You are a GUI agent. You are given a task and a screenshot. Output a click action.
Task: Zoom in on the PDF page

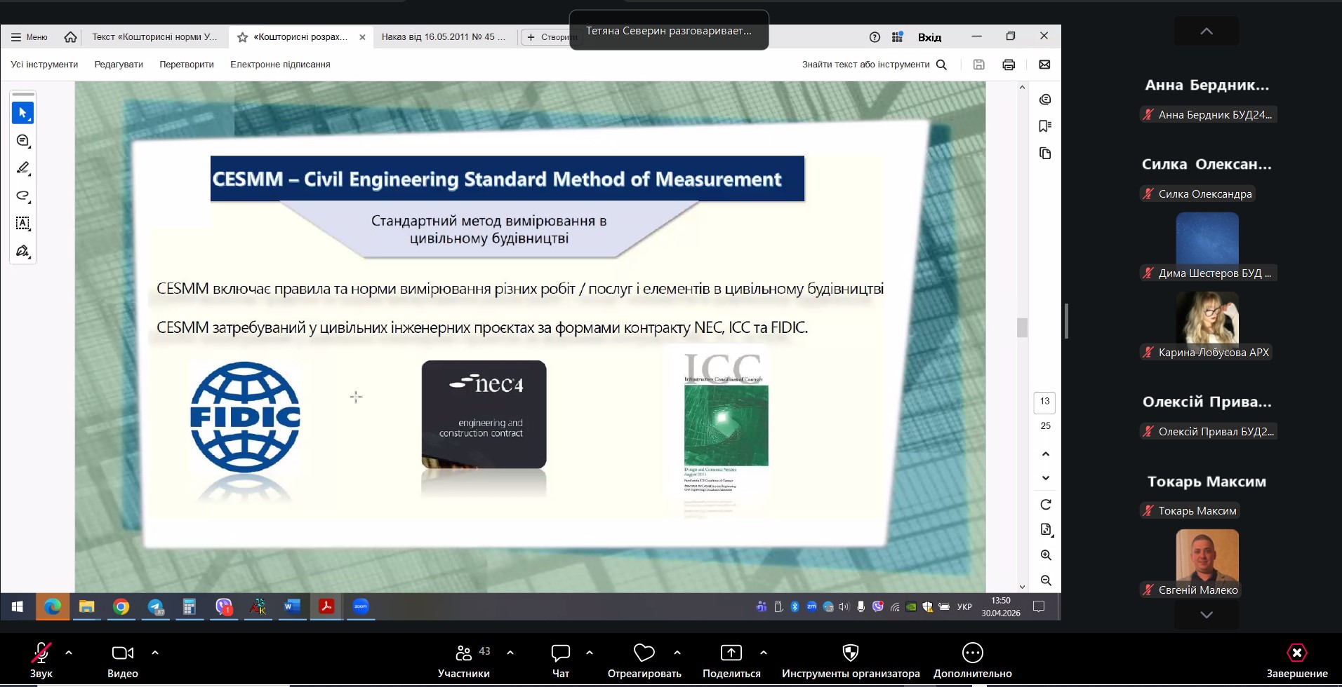[x=1046, y=555]
